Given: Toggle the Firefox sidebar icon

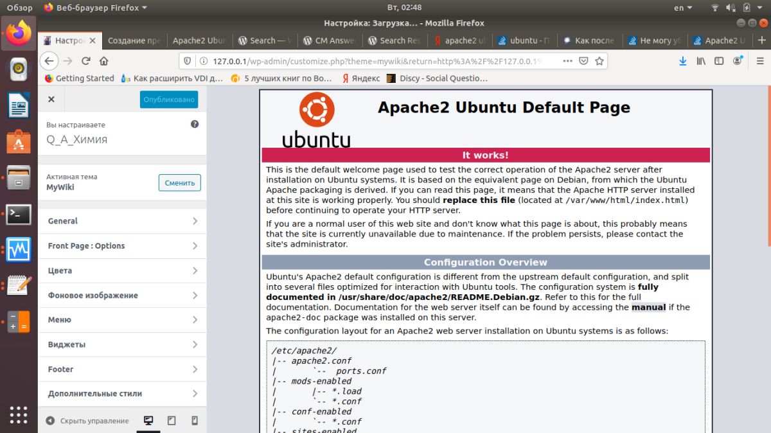Looking at the screenshot, I should pos(720,61).
